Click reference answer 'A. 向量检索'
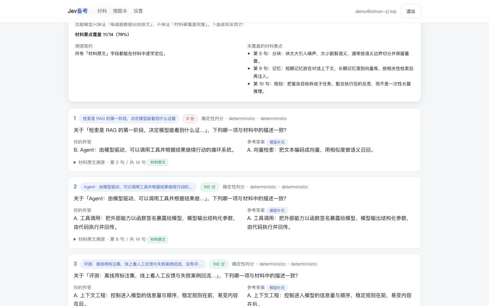Viewport: 489px width, 306px height. click(311, 150)
